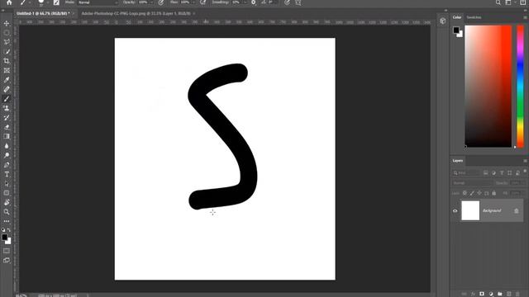
Task: Select the Gradient tool
Action: [x=7, y=136]
